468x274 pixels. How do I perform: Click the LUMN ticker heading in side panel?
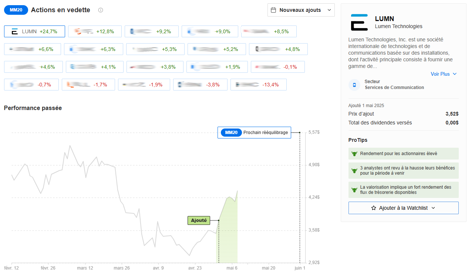384,18
